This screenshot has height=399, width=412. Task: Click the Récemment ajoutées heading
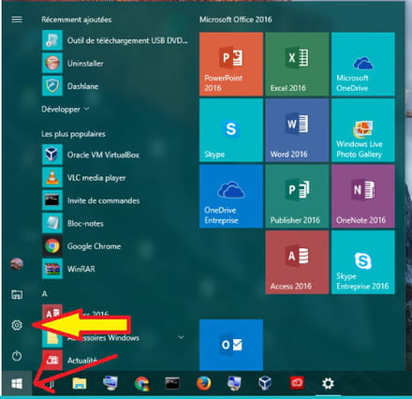tap(77, 20)
